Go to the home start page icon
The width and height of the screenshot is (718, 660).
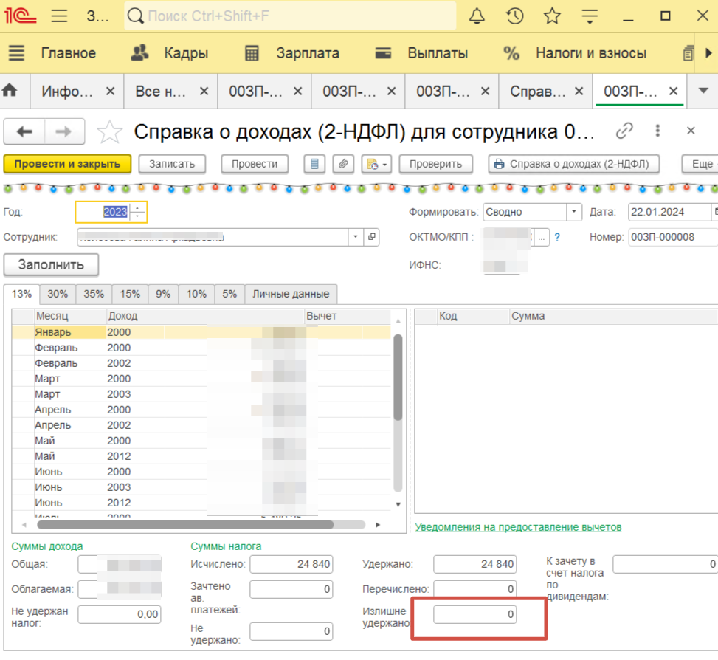click(x=10, y=90)
